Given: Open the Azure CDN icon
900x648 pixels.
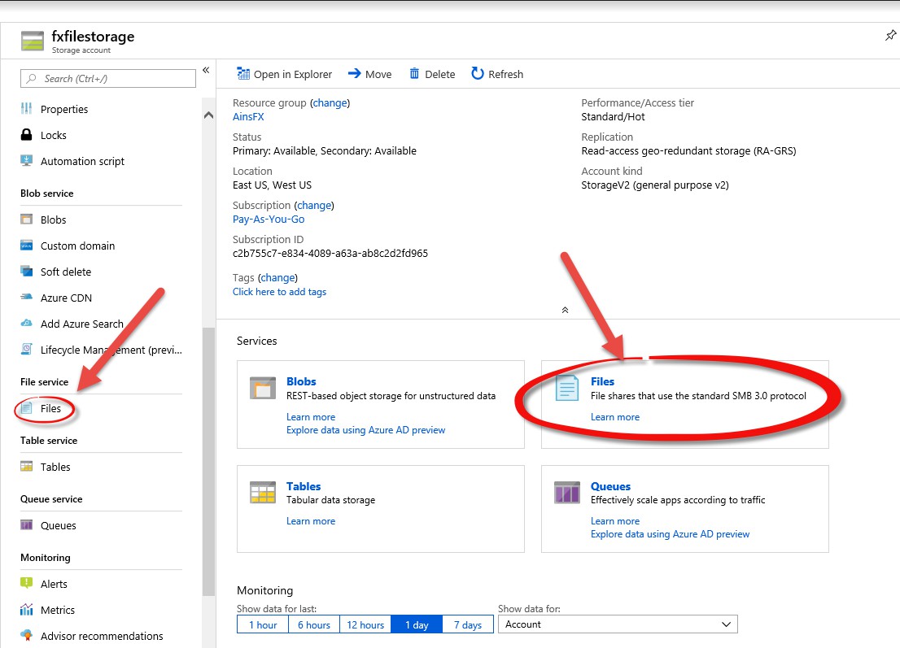Looking at the screenshot, I should [x=26, y=297].
